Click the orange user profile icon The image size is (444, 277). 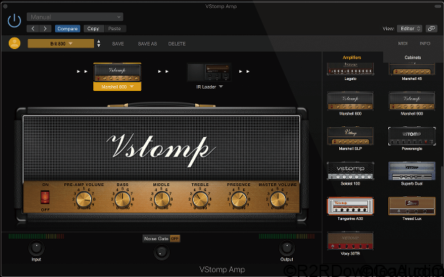[14, 43]
